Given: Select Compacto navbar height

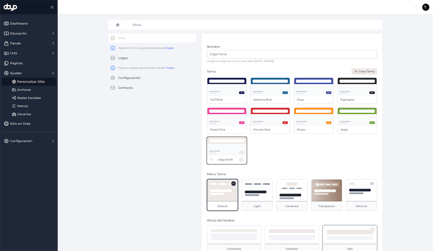Looking at the screenshot, I should coord(234,238).
